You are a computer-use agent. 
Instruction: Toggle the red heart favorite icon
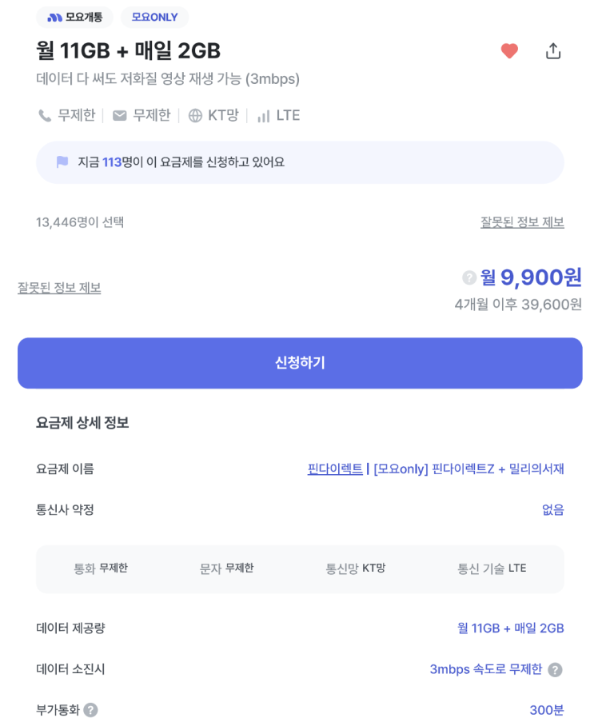click(x=509, y=51)
